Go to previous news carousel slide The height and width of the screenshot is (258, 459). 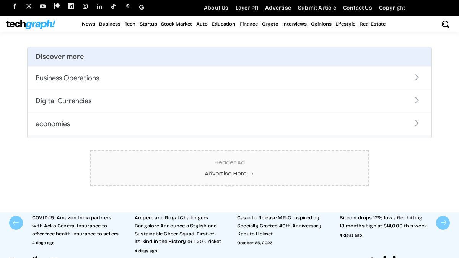point(16,223)
